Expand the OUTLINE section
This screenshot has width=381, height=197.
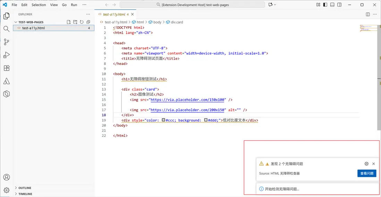pos(25,188)
